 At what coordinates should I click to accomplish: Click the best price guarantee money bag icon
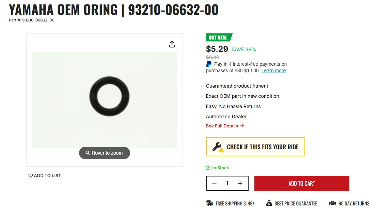[x=269, y=203]
